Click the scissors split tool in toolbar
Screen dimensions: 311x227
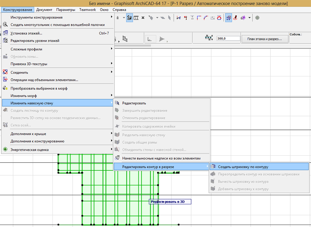(x=179, y=18)
